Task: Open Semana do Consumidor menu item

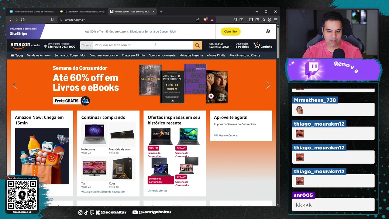Action: tap(70, 55)
